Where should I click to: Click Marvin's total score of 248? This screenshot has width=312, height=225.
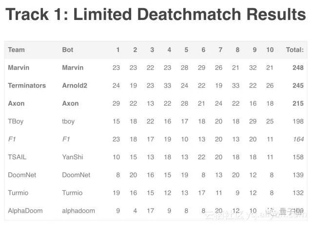click(x=298, y=68)
